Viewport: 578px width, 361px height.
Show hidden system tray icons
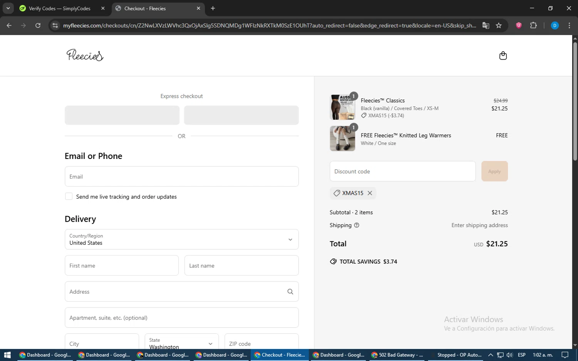pyautogui.click(x=491, y=355)
